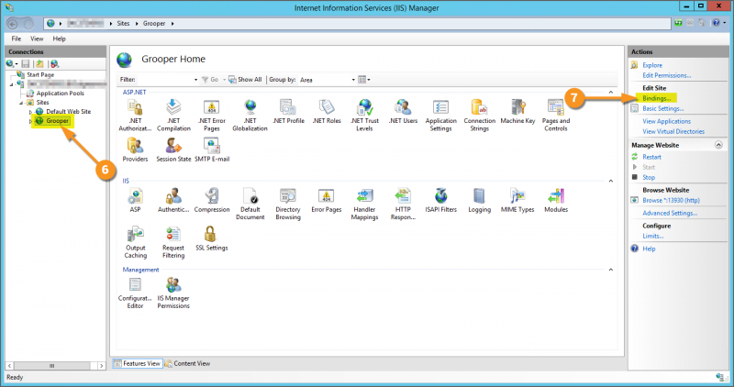
Task: Open the .NET Users feature
Action: 403,111
